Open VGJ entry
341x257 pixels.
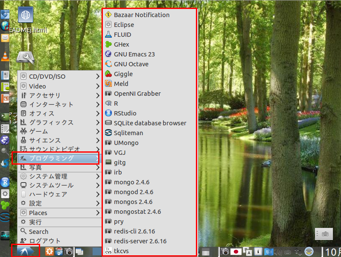point(149,153)
